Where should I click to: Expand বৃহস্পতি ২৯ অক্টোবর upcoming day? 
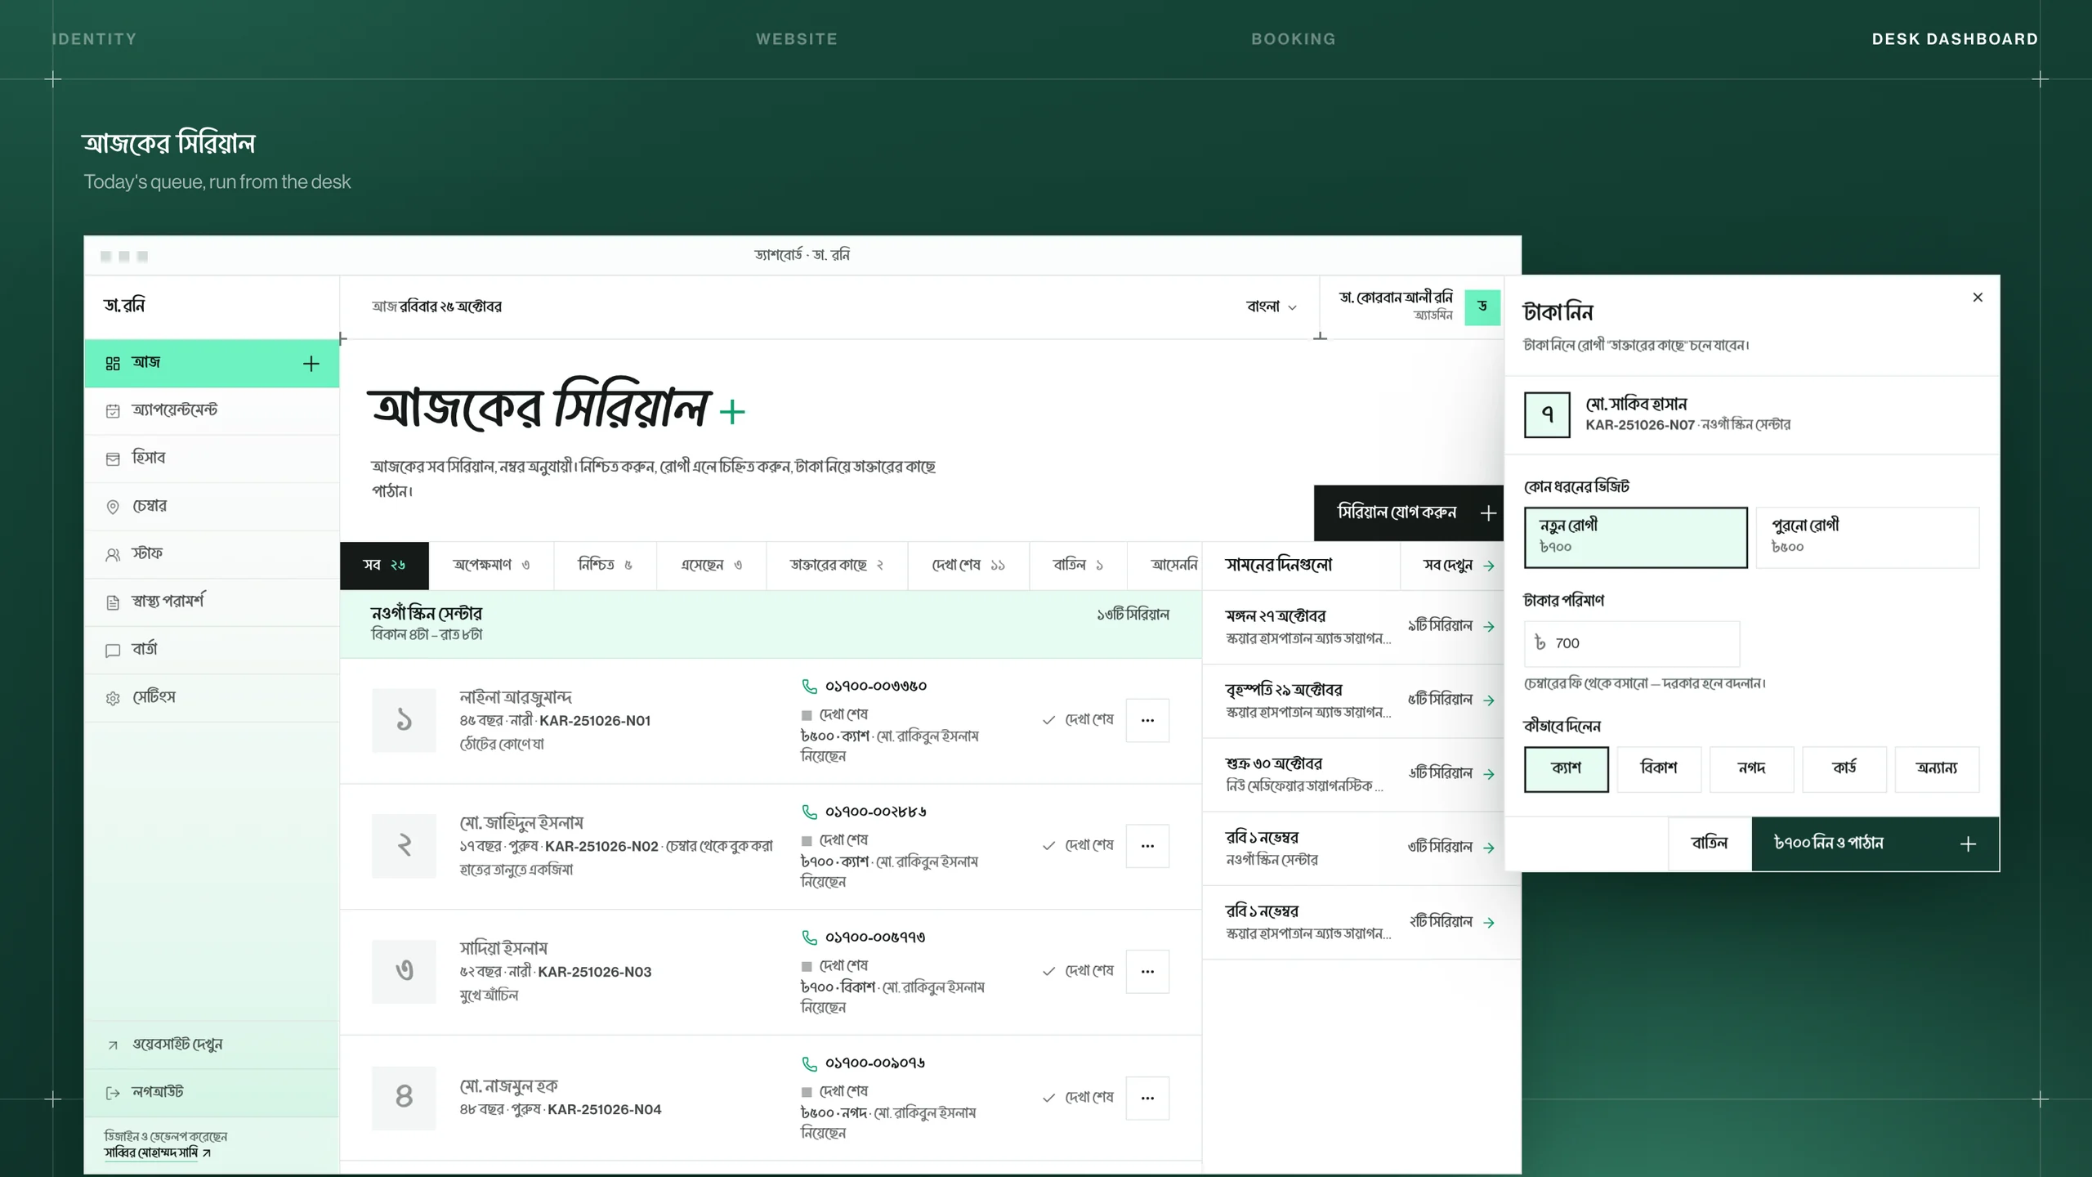pyautogui.click(x=1361, y=700)
